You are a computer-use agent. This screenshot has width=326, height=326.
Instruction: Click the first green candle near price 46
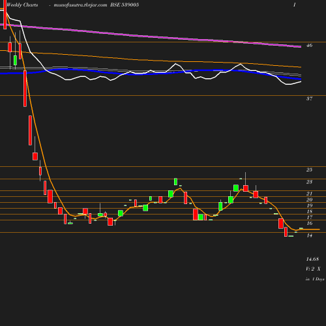click(x=15, y=60)
